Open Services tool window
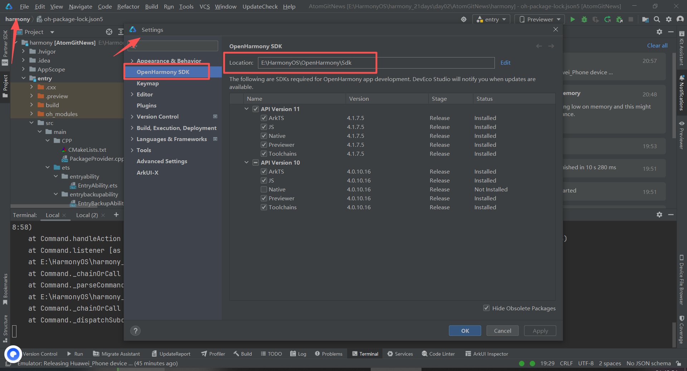The width and height of the screenshot is (687, 371). point(400,354)
